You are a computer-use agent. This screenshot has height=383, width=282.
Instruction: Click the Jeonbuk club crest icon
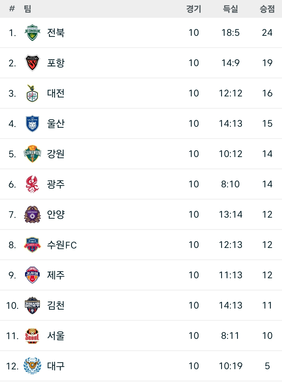coord(32,33)
